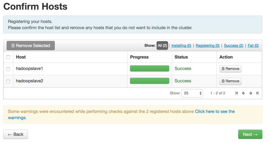268x143 pixels.
Task: Go to previous page arrow
Action: coord(244,93)
